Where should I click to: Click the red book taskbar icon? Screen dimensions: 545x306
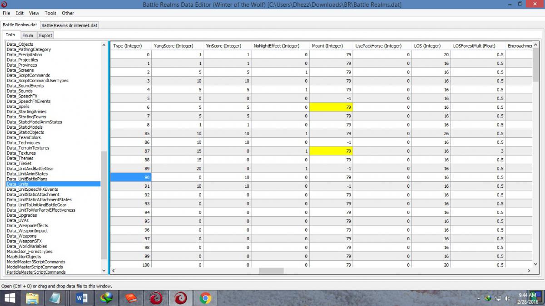pos(131,298)
